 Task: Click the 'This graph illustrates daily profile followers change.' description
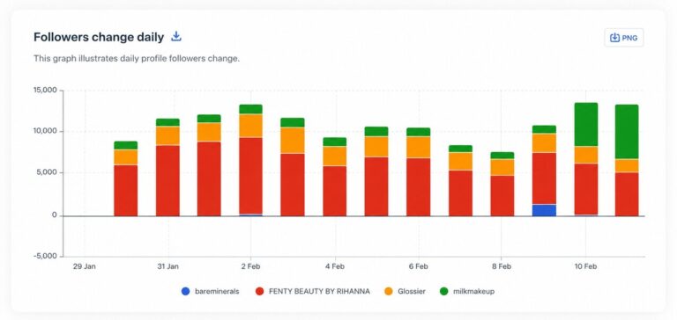(x=137, y=59)
